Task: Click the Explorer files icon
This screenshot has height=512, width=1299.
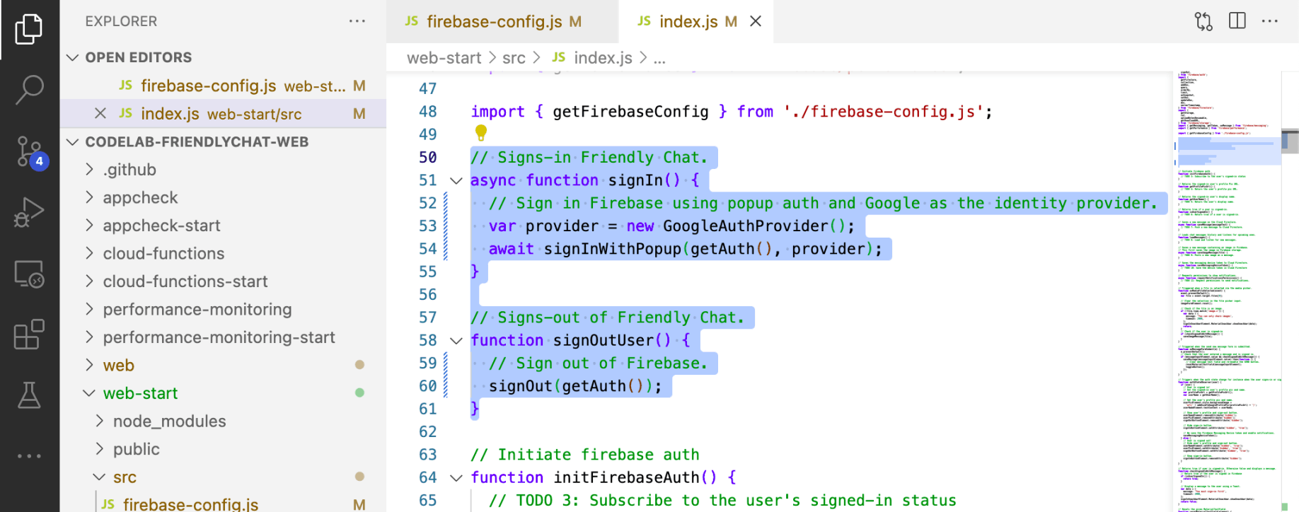Action: point(29,29)
